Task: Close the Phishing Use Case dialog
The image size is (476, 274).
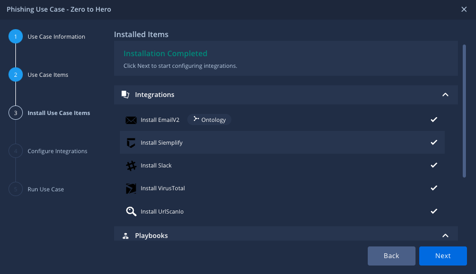Action: coord(464,10)
